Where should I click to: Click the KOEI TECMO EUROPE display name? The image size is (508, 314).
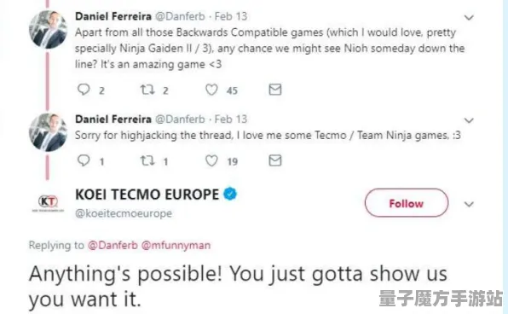(x=147, y=195)
